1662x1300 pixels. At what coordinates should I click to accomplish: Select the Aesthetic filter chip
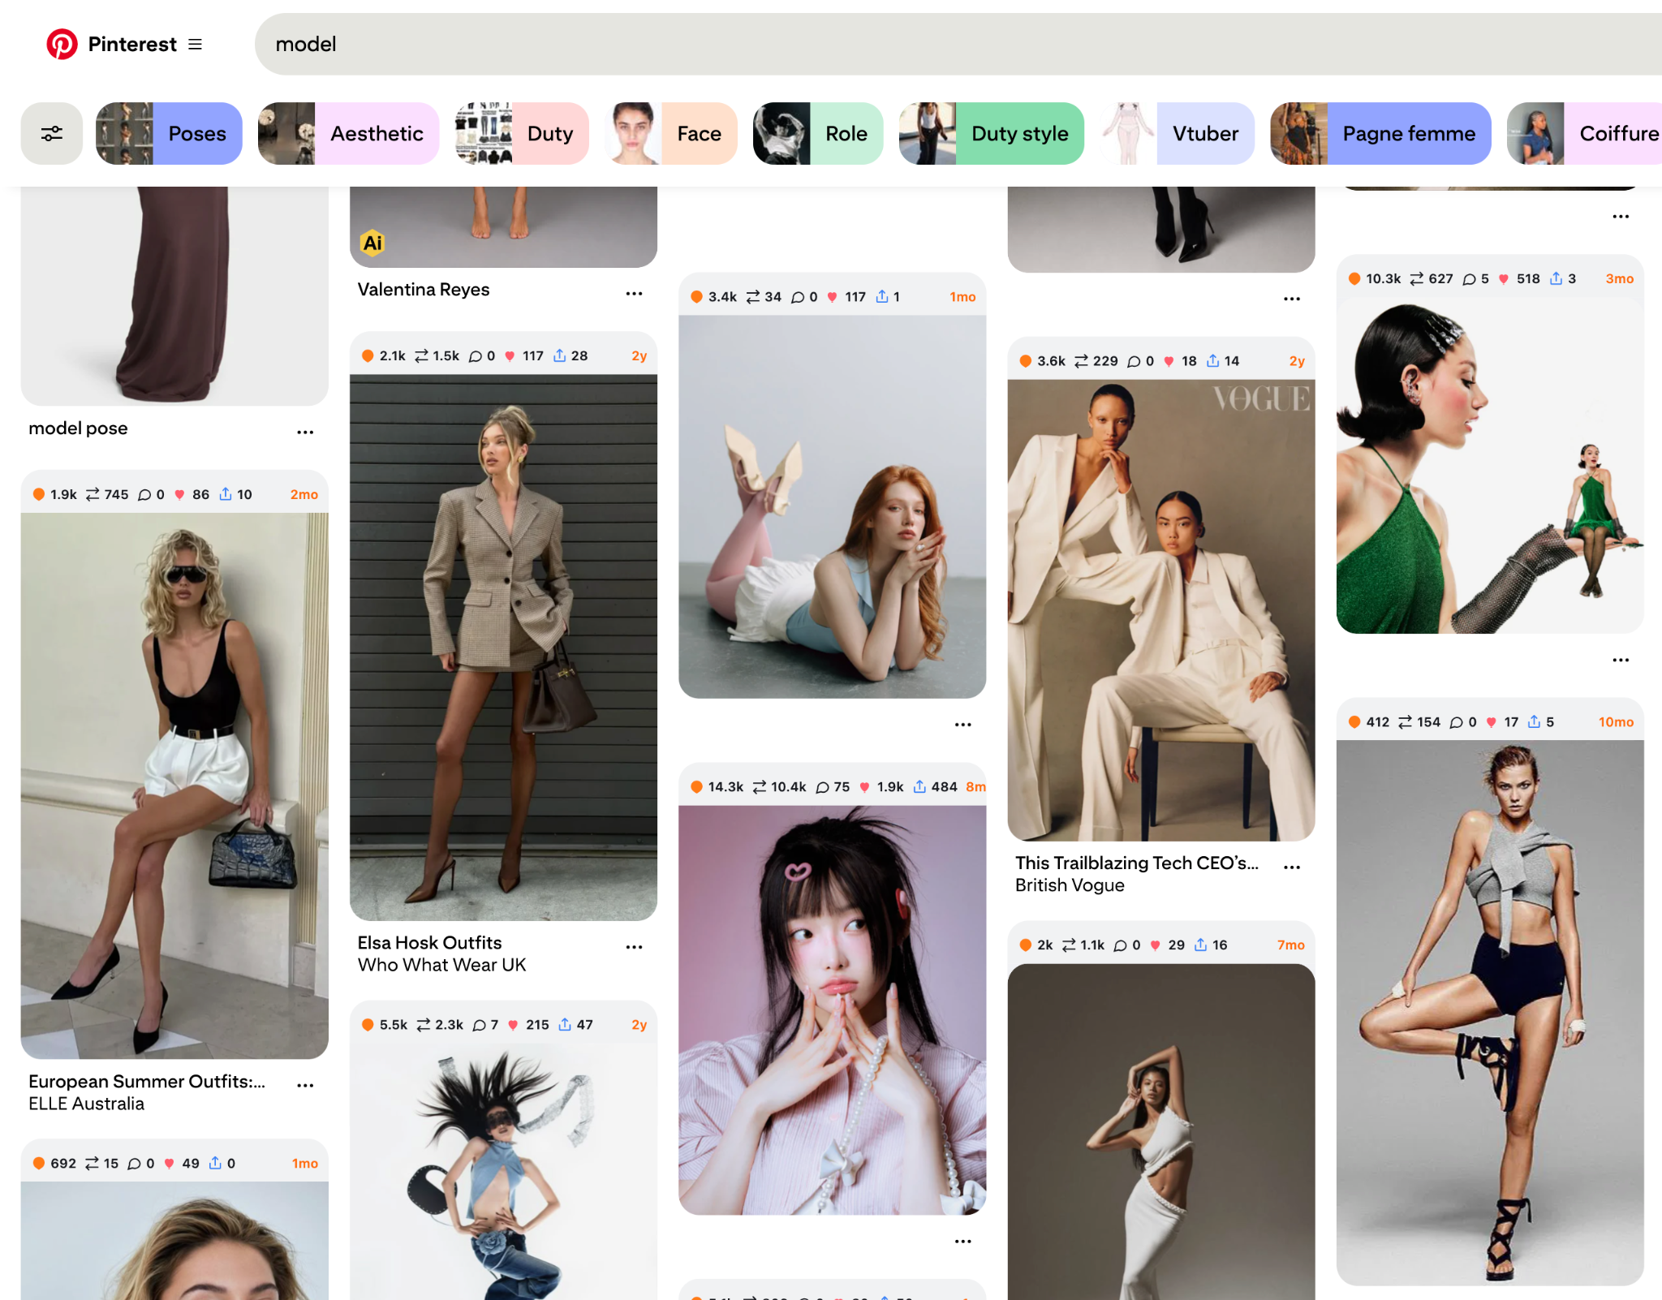coord(348,134)
